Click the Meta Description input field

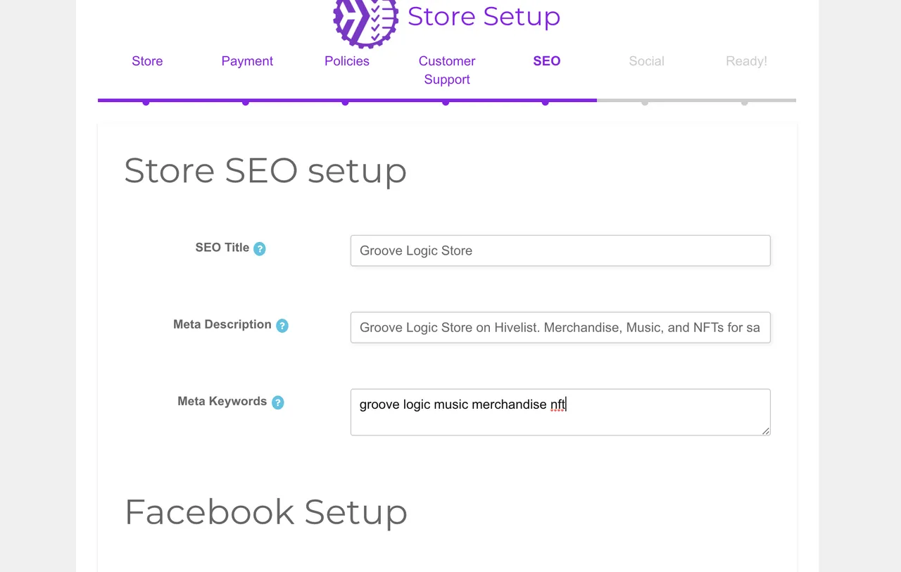pyautogui.click(x=560, y=327)
